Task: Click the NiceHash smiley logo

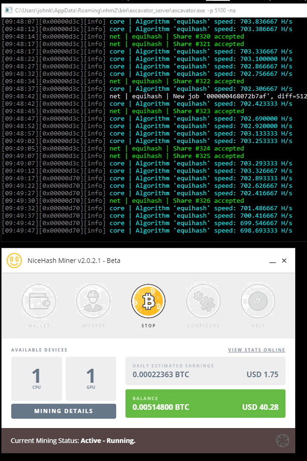Action: coord(14,261)
